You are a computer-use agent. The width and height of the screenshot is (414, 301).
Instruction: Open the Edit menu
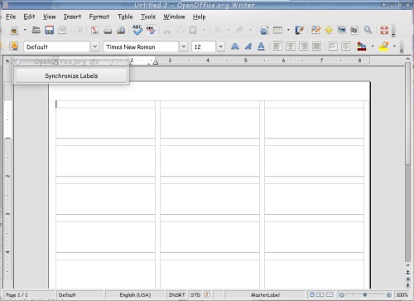(x=29, y=17)
